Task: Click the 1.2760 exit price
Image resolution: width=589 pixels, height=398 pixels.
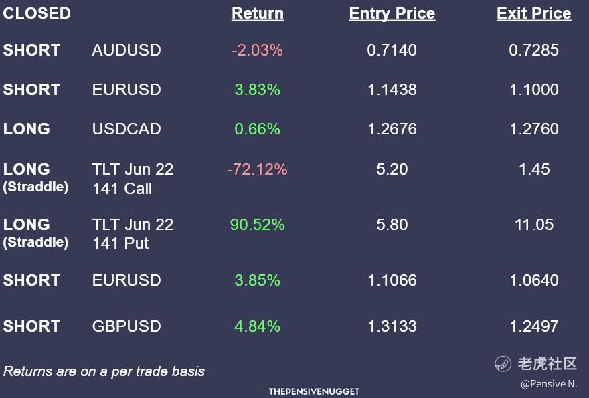Action: tap(533, 129)
